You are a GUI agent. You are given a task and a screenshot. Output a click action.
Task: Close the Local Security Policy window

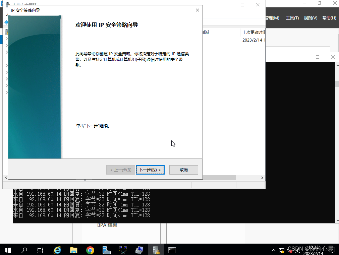[x=258, y=5]
